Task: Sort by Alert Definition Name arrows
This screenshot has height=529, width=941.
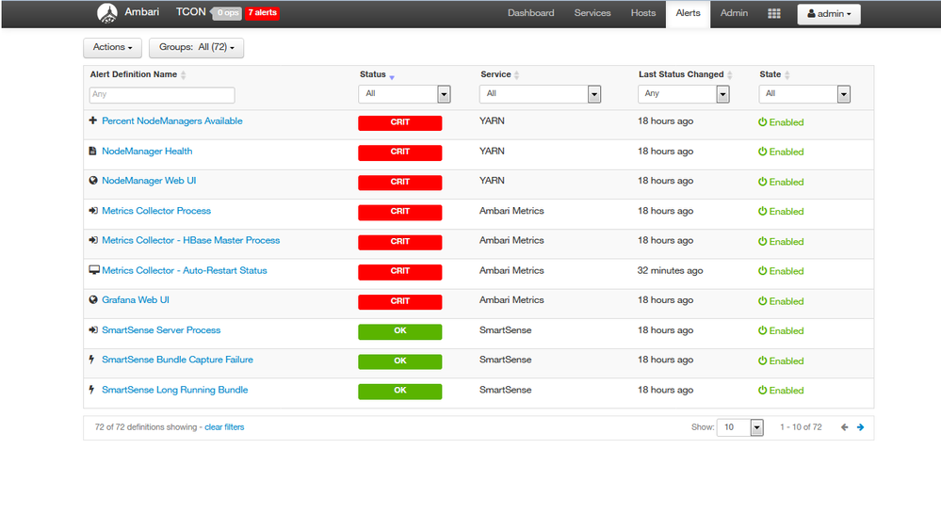Action: point(184,75)
